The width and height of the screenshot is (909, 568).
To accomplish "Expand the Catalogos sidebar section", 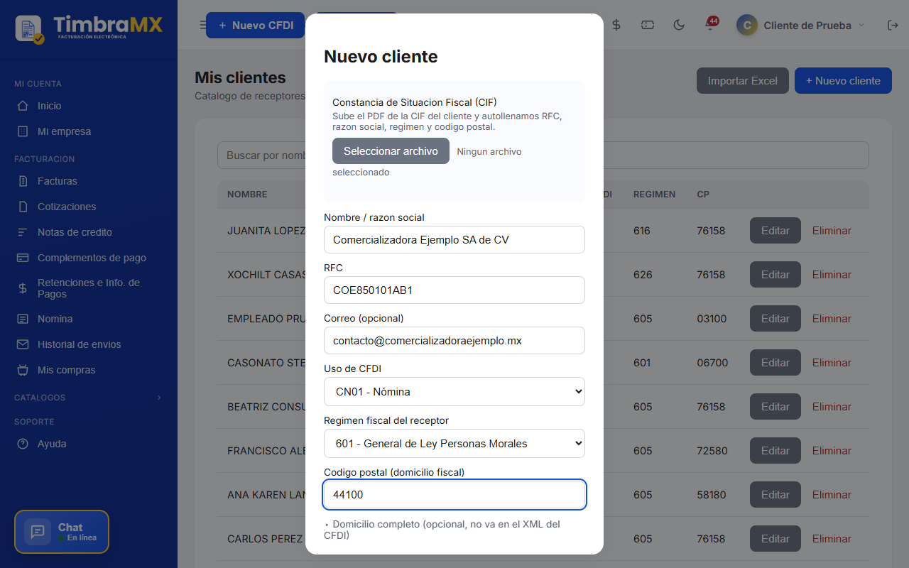I will (x=88, y=398).
